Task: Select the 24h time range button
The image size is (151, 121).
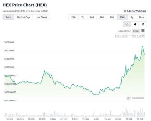Action: coord(73,17)
